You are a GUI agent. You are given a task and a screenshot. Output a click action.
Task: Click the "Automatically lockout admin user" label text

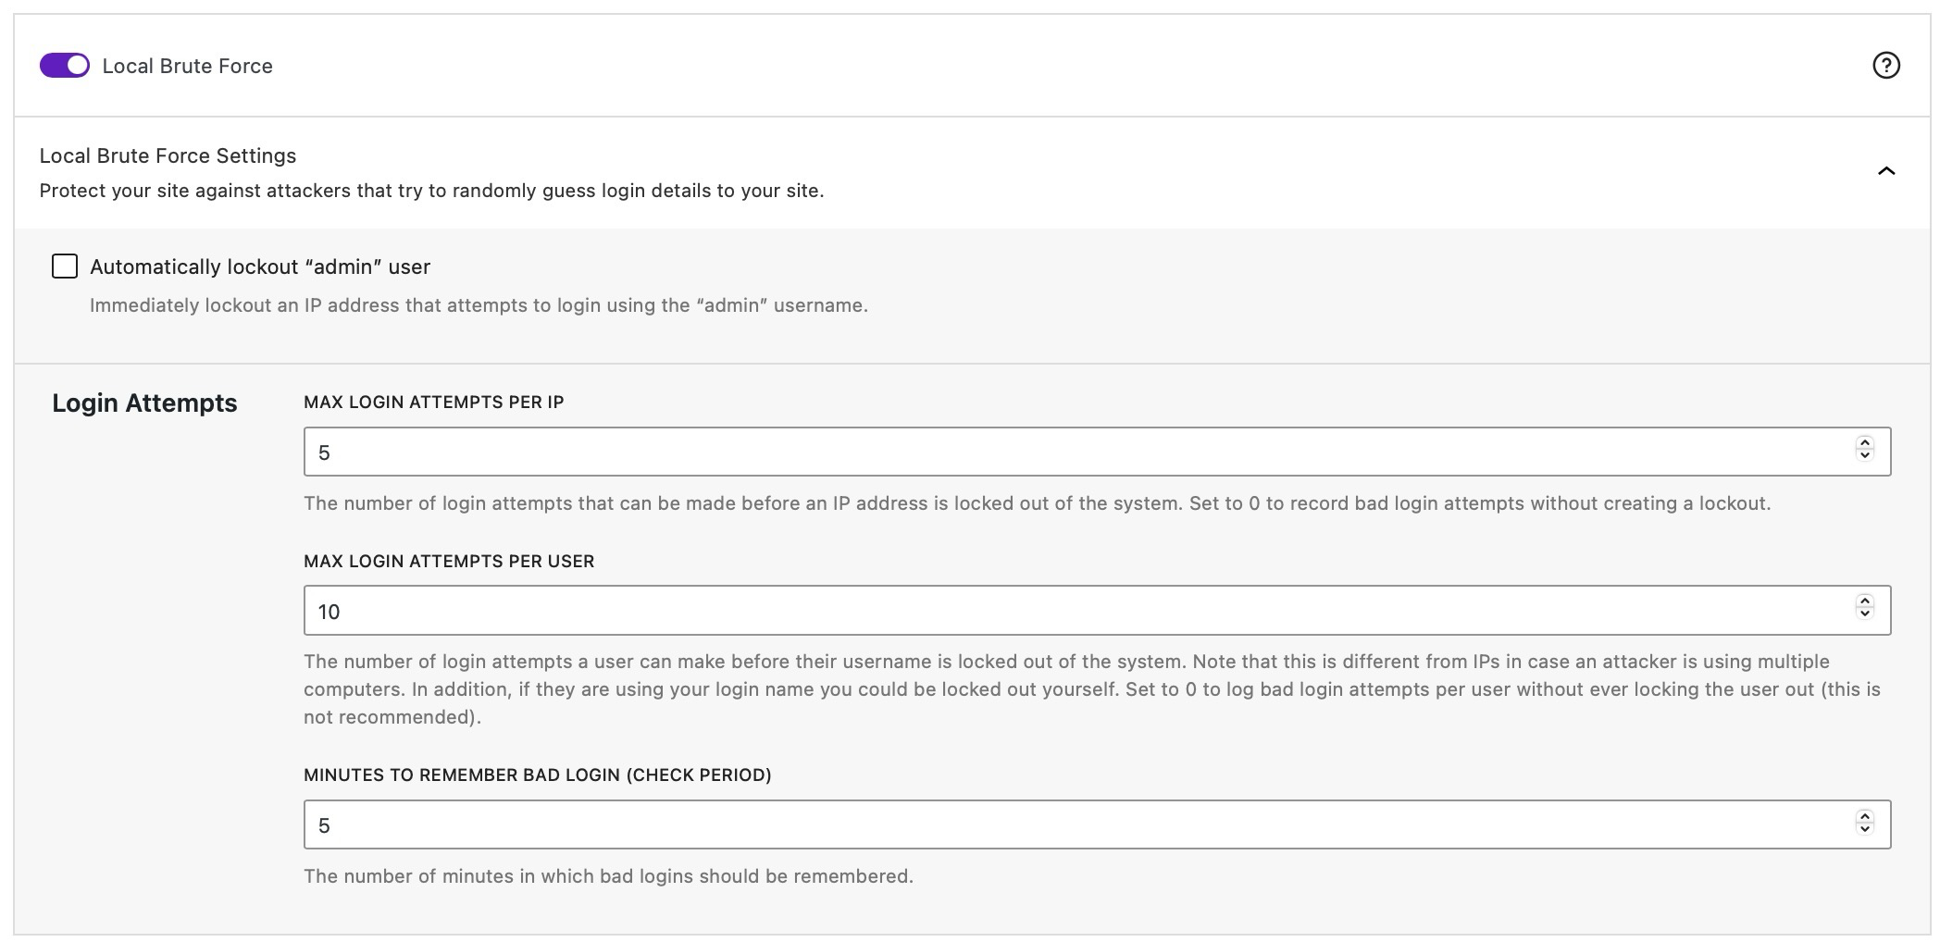click(x=260, y=267)
